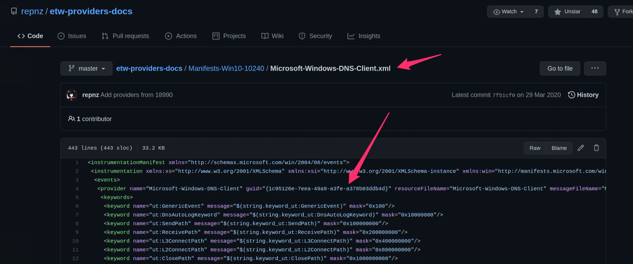Screen dimensions: 633x264
Task: Switch to the Code tab
Action: coord(30,36)
